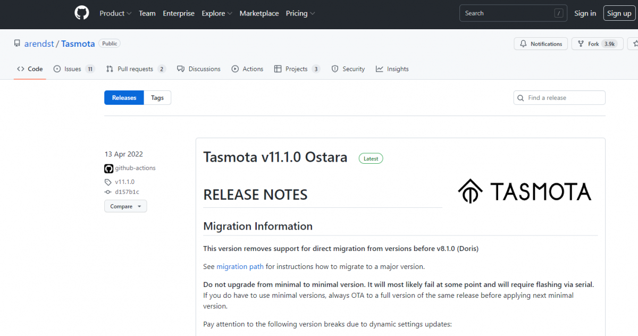638x336 pixels.
Task: Click the Latest badge
Action: point(371,158)
